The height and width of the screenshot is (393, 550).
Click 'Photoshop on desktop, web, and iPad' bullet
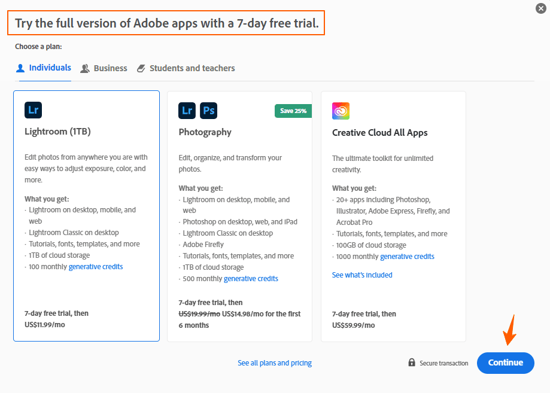point(240,222)
